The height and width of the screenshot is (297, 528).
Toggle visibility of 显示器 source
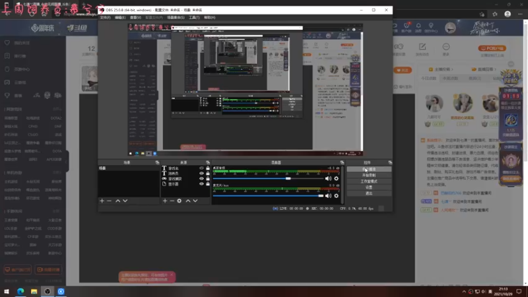point(201,184)
